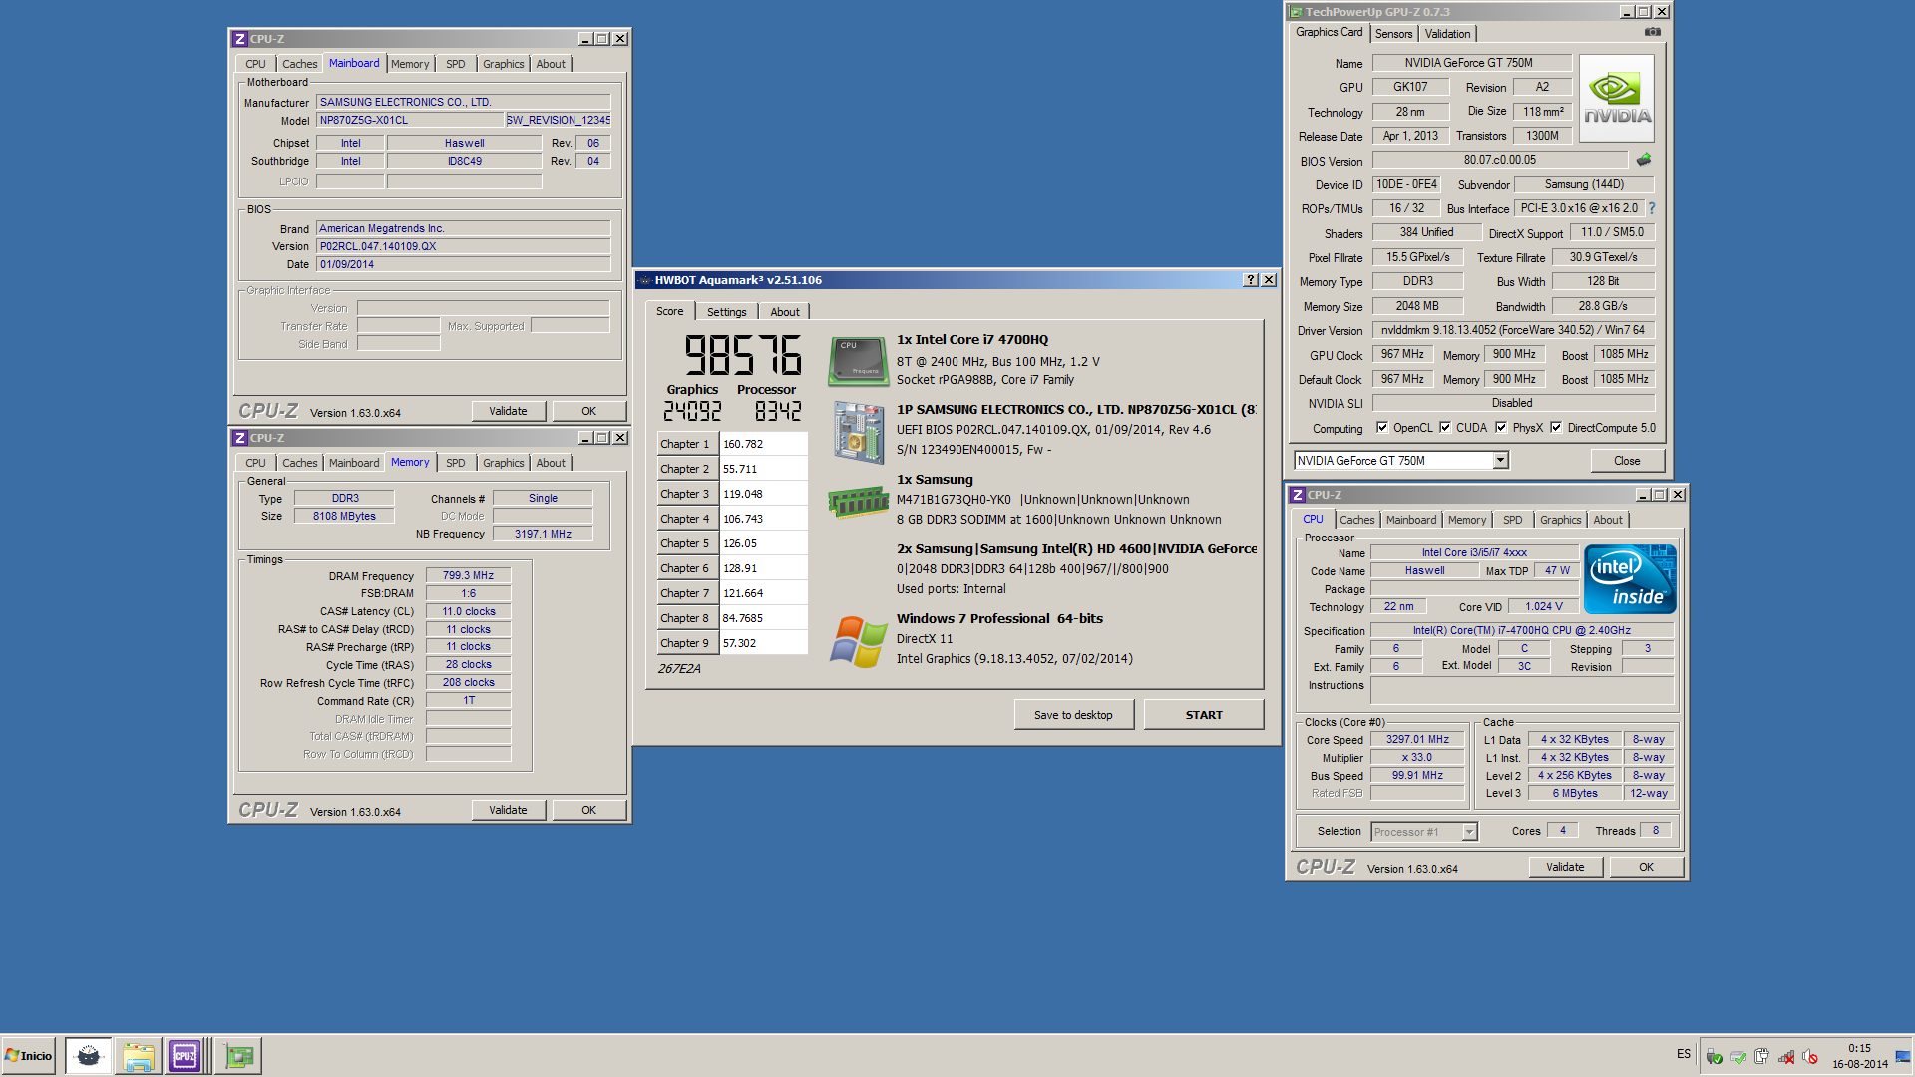Click Validate in CPU-Z processor window

click(x=1565, y=867)
